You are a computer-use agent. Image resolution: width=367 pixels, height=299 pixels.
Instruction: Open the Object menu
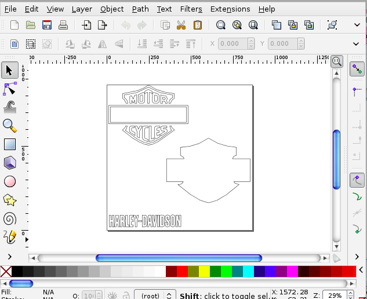click(112, 9)
